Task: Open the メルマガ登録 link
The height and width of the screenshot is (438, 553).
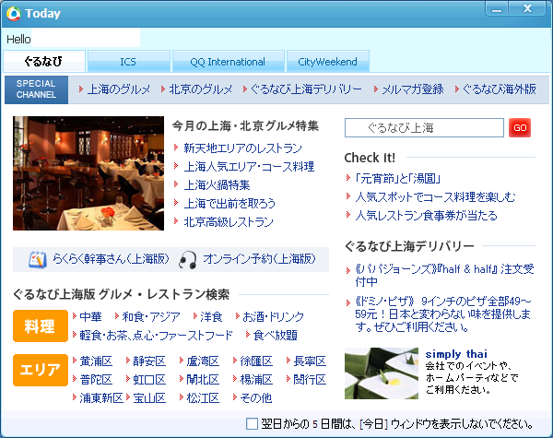Action: (413, 89)
